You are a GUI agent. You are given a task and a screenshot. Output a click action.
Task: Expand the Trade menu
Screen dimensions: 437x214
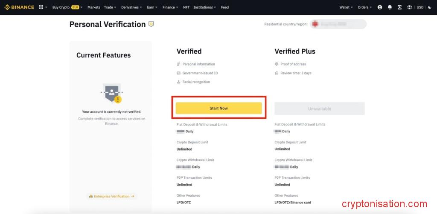(x=110, y=7)
